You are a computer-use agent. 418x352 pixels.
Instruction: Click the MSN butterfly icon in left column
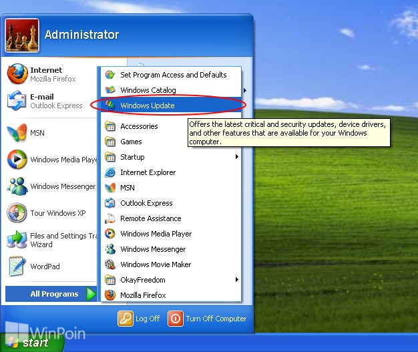click(x=17, y=132)
